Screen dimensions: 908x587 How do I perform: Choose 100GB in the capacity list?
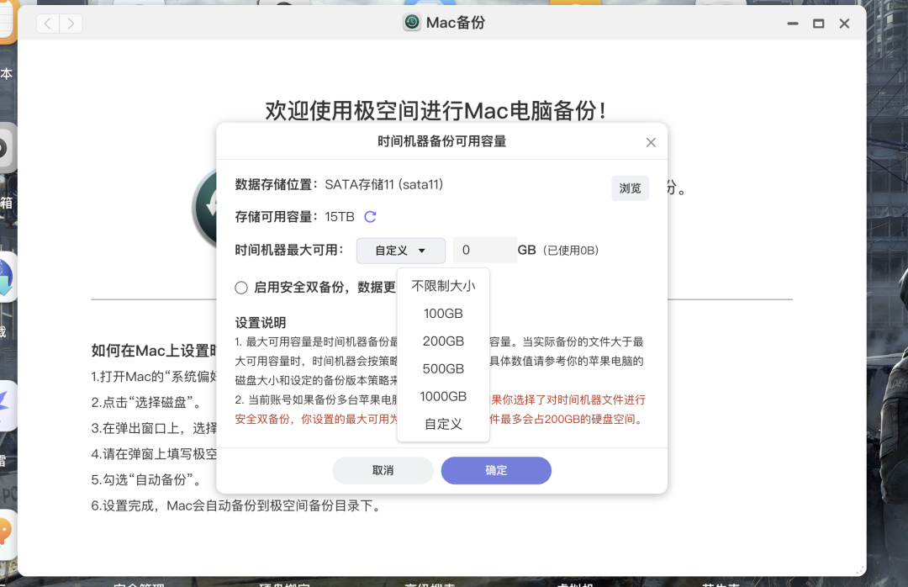click(x=444, y=314)
